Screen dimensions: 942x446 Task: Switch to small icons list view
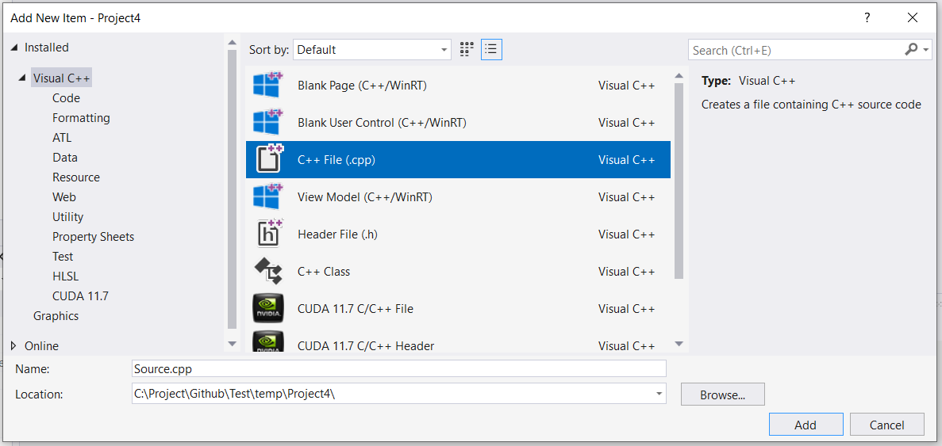click(x=491, y=50)
